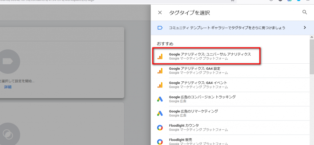The height and width of the screenshot is (145, 314).
Task: Click Google Ads remarketing icon
Action: [160, 113]
